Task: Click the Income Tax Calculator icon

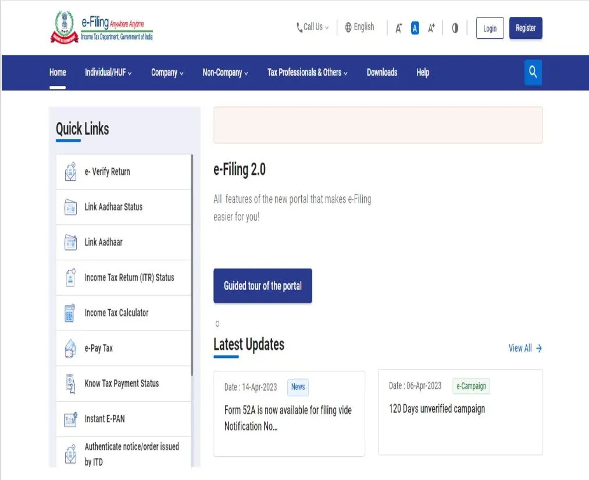Action: click(x=70, y=313)
